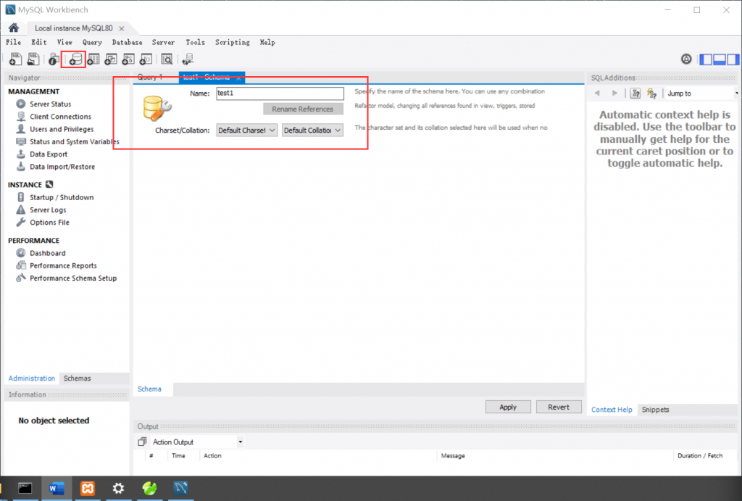This screenshot has width=742, height=501.
Task: Click the Revert button
Action: (559, 407)
